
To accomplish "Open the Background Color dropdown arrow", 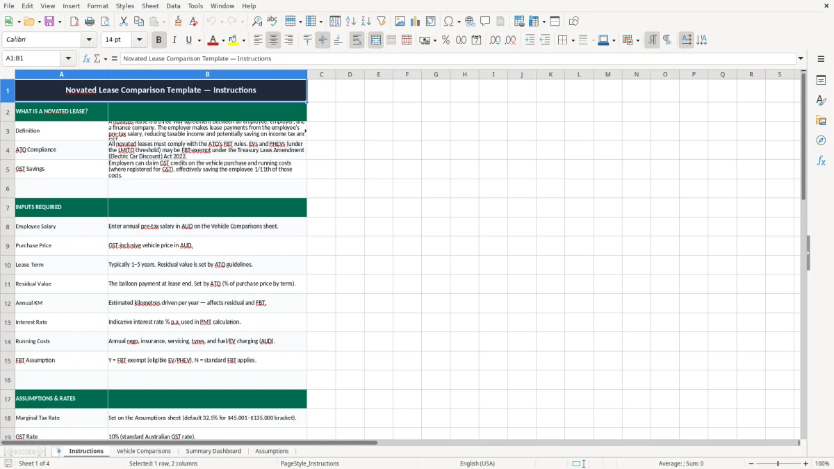I will [x=243, y=40].
